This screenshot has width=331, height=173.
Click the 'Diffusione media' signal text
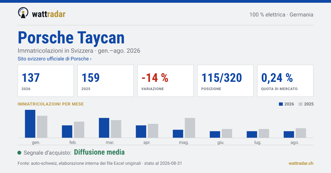(99, 152)
